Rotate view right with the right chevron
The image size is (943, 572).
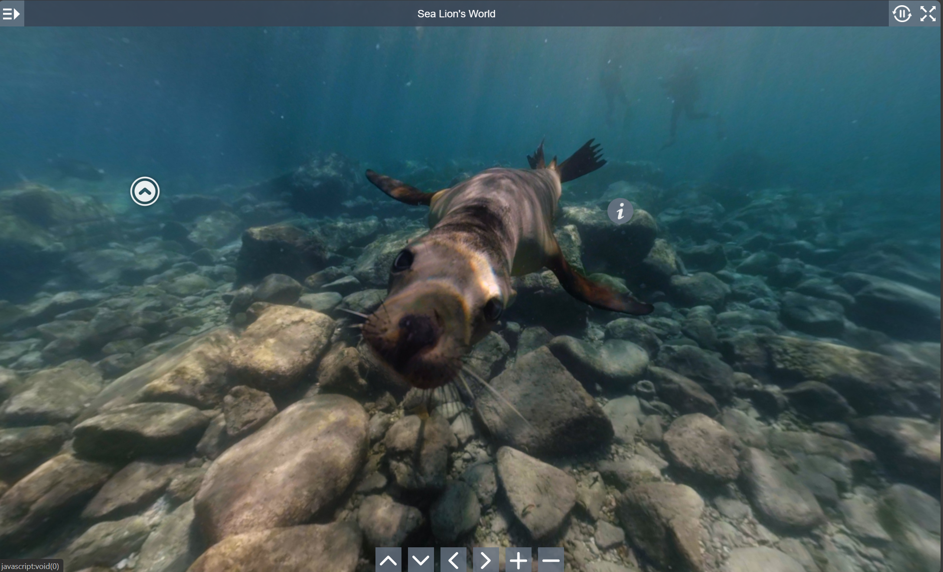pos(486,560)
